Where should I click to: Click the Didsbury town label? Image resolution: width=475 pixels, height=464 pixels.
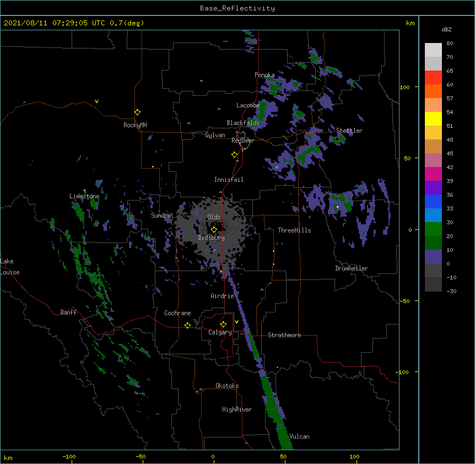(x=212, y=238)
